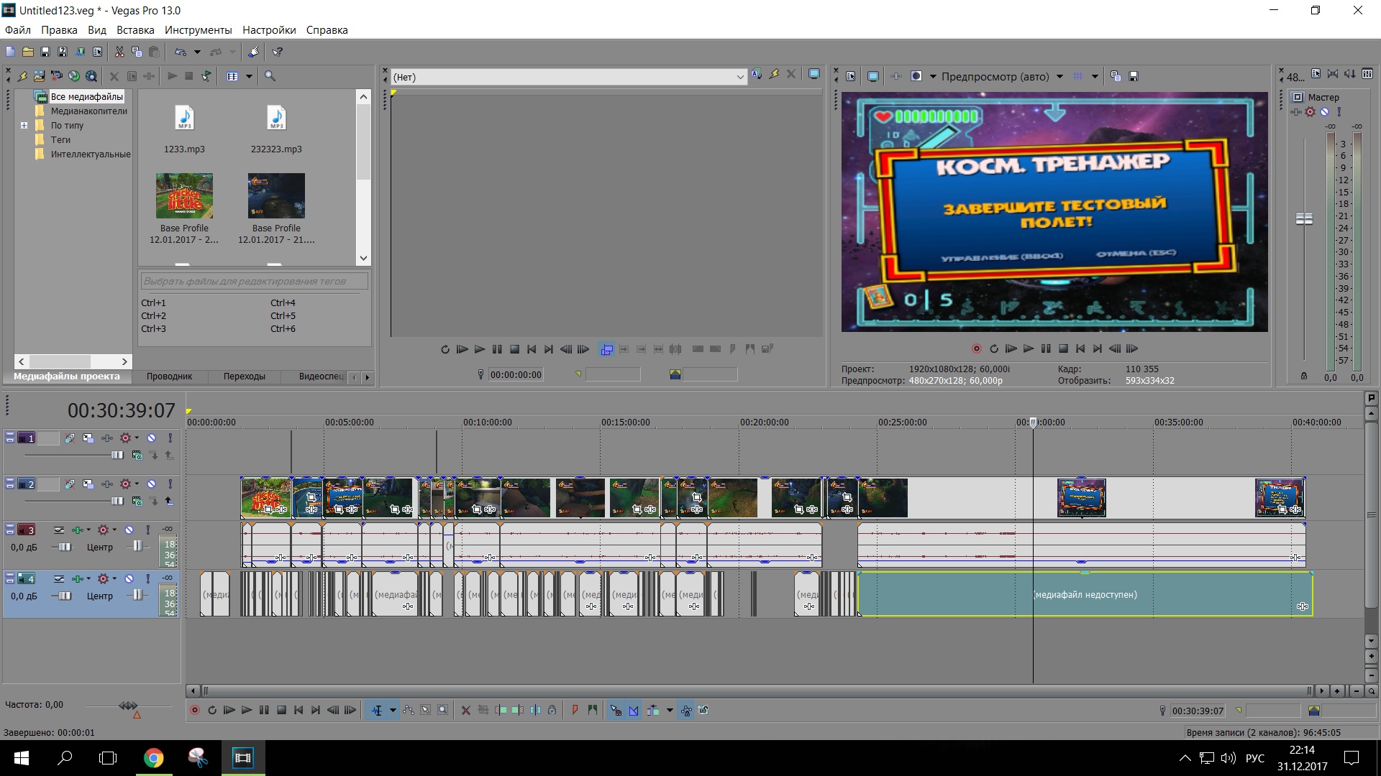Click Stop in timeline transport

[x=281, y=710]
